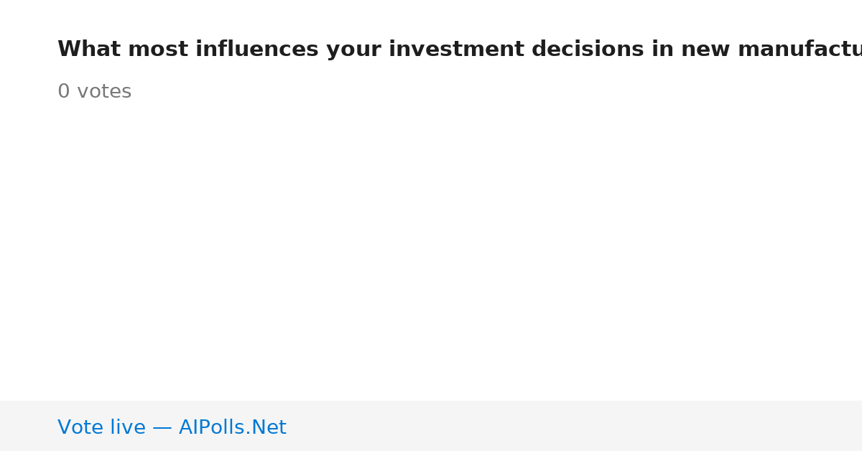Image resolution: width=862 pixels, height=451 pixels.
Task: Click the word influences in the title
Action: click(256, 50)
